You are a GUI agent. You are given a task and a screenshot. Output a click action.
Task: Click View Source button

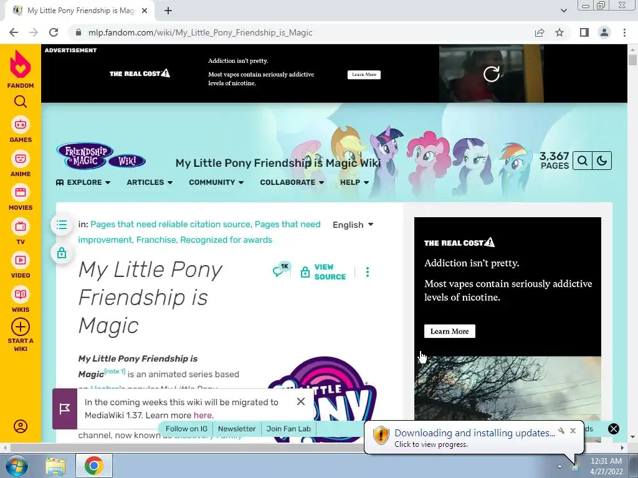(x=323, y=272)
